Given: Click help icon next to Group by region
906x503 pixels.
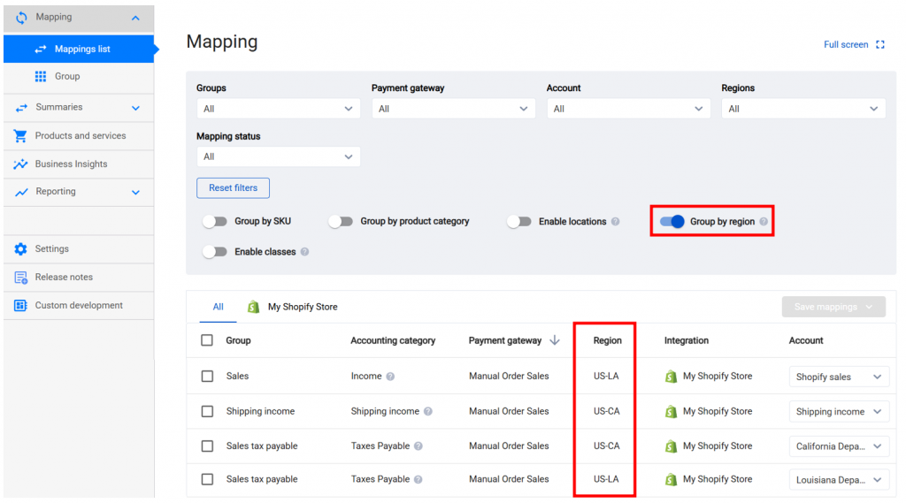Looking at the screenshot, I should point(764,222).
